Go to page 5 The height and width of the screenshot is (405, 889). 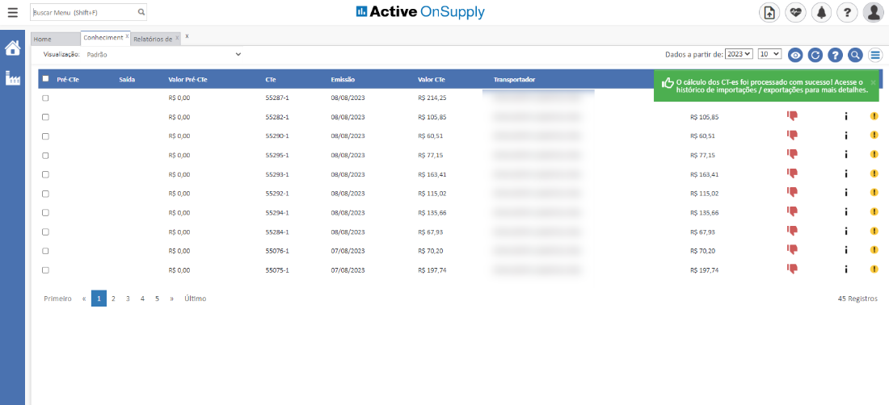coord(157,299)
